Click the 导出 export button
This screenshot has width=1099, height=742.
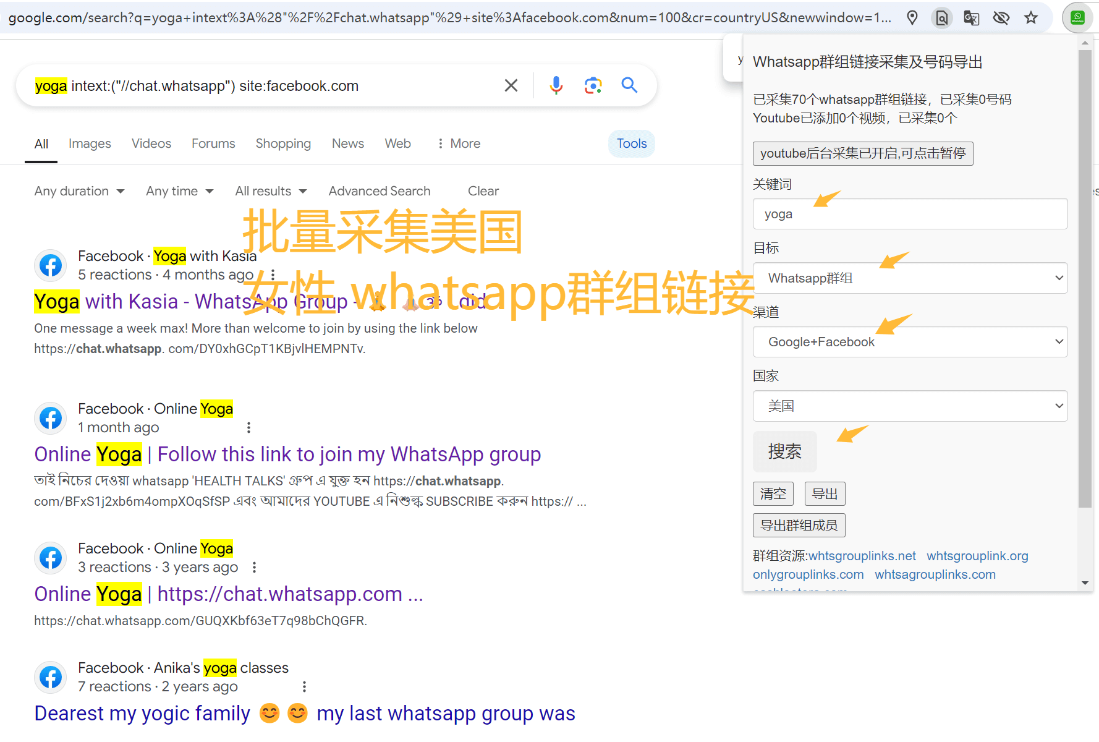825,493
